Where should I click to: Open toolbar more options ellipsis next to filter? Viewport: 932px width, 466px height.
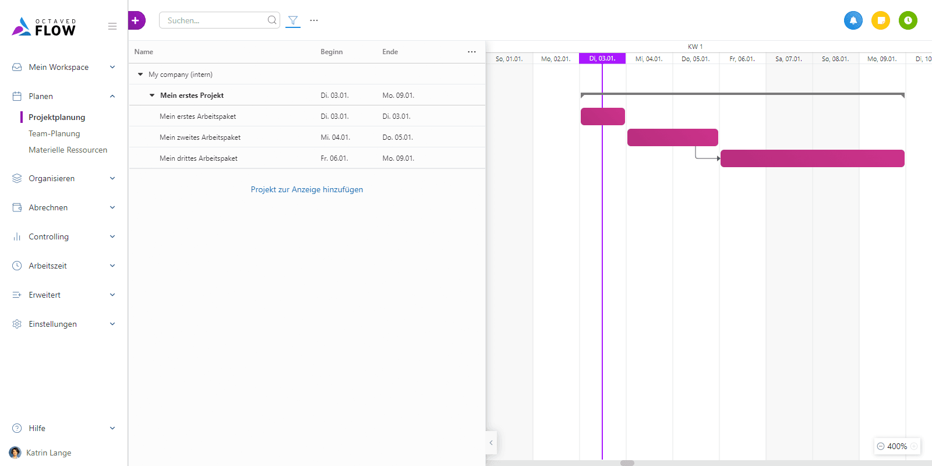314,20
